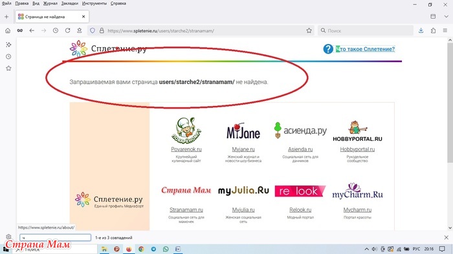Click the асиенда.ру logo image
Screen dimensions: 453x254
click(x=300, y=131)
